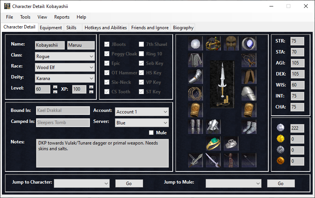This screenshot has height=198, width=315.
Task: Click the brown cloak equipment slot
Action: pyautogui.click(x=249, y=77)
